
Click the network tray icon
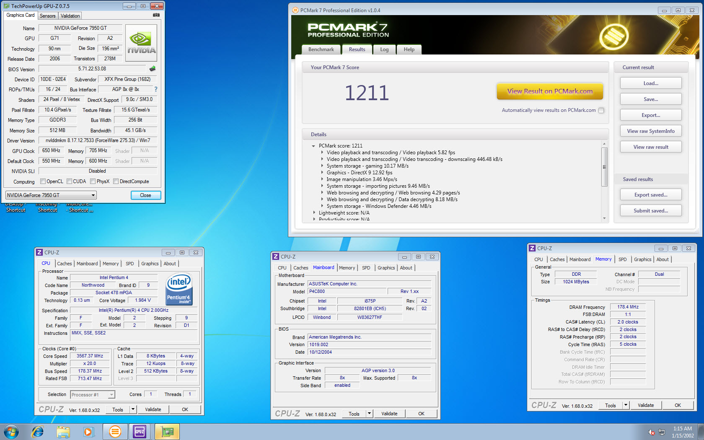click(662, 432)
